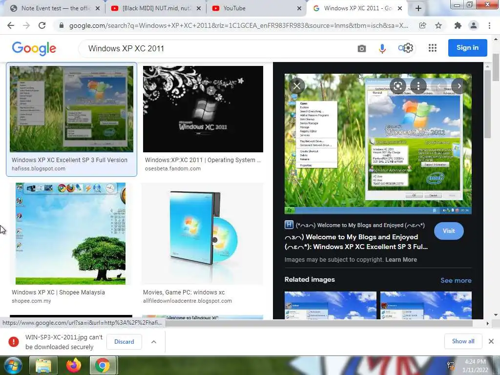Click hafisss.blogspot.com source text
The image size is (500, 375).
click(38, 168)
